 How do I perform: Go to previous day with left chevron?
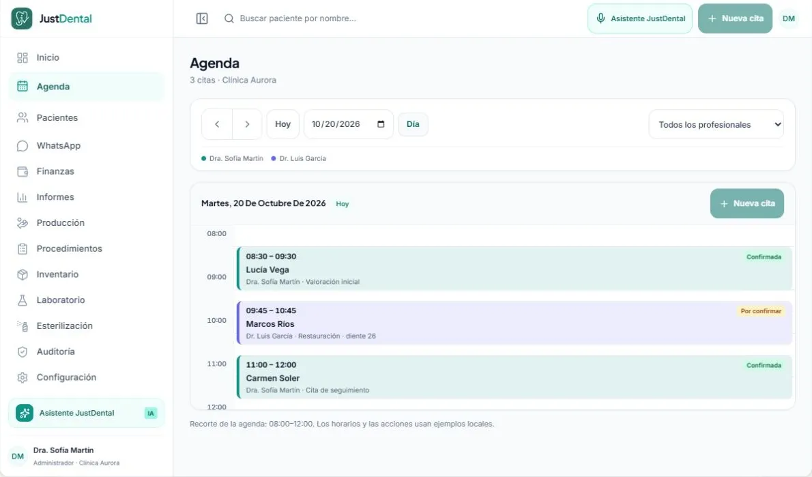tap(217, 124)
